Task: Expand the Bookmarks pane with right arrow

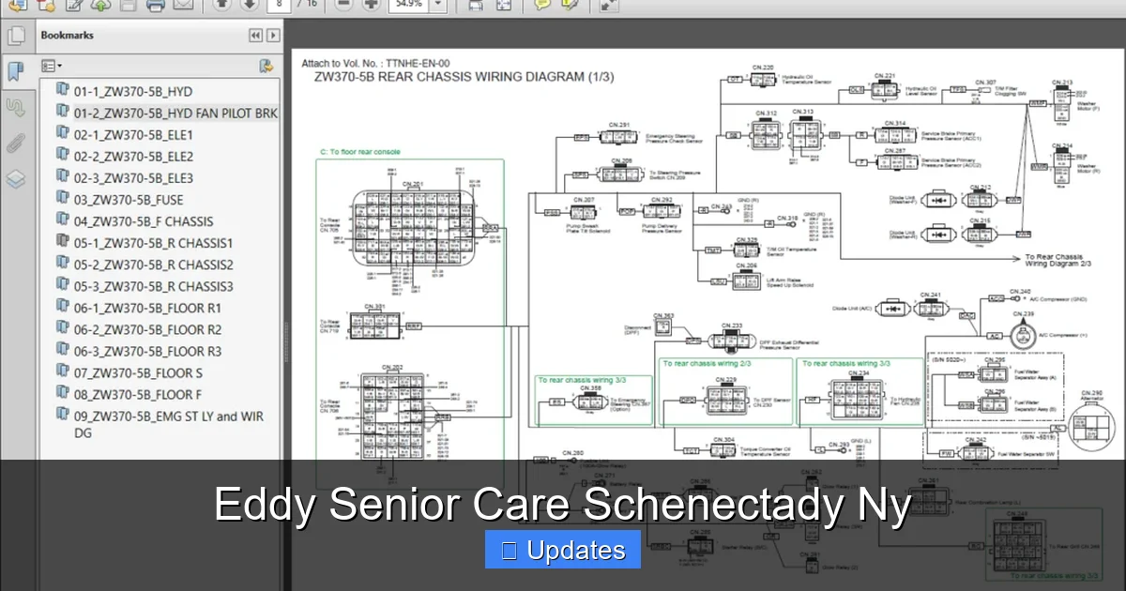Action: tap(273, 36)
